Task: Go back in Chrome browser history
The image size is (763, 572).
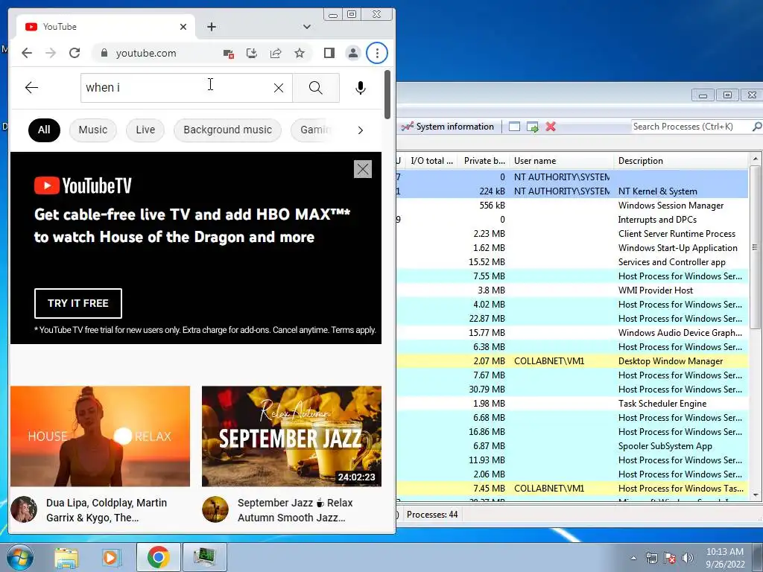Action: tap(27, 53)
